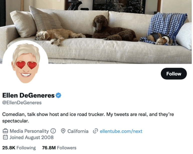Click the location pin icon
Screen dimensions: 193x154
click(x=63, y=131)
